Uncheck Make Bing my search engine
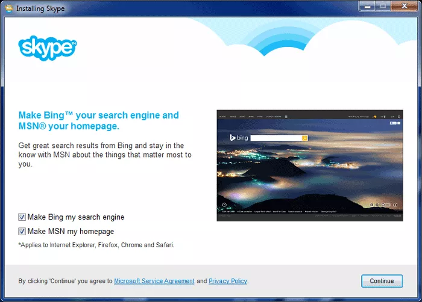This screenshot has width=422, height=302. pyautogui.click(x=22, y=217)
